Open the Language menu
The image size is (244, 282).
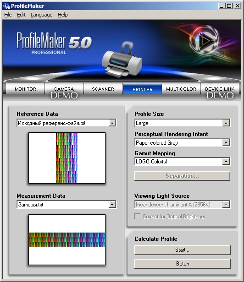(x=42, y=15)
